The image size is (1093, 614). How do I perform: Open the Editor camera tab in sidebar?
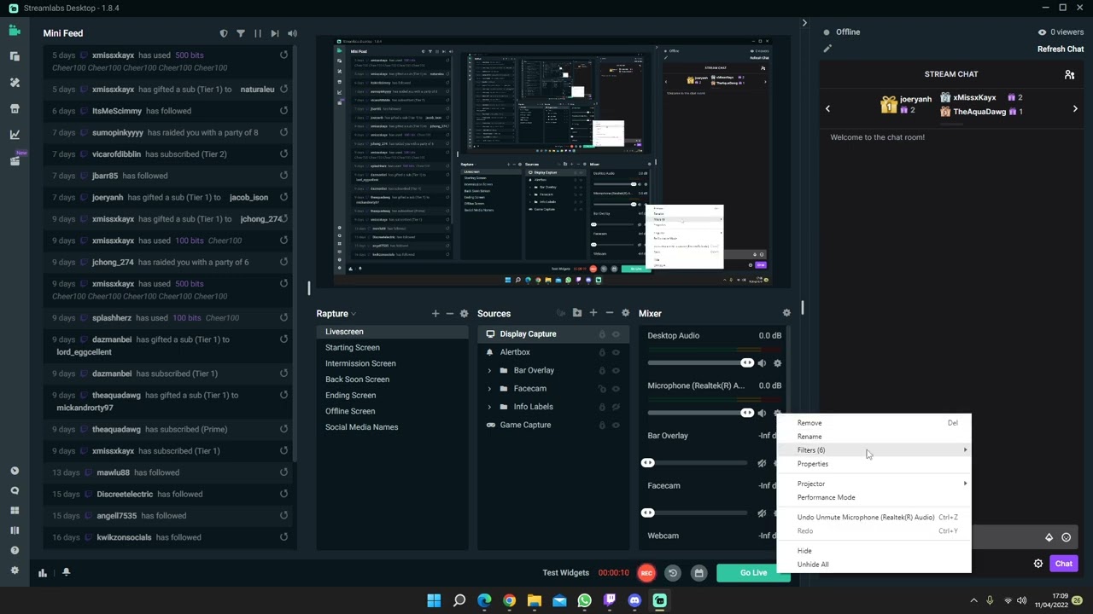[x=15, y=31]
